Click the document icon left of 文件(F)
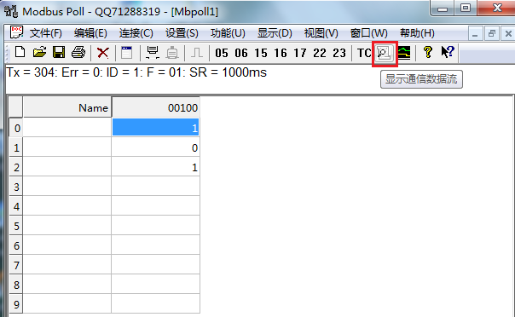 point(16,32)
